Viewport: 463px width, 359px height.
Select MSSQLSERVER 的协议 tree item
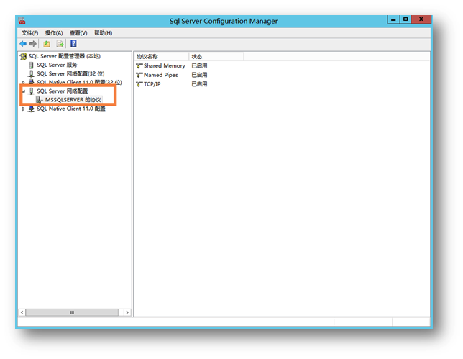coord(73,100)
